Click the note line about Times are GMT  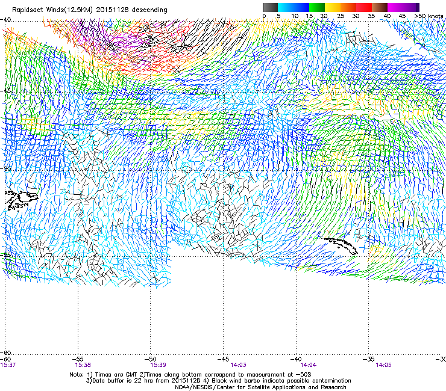pos(190,375)
